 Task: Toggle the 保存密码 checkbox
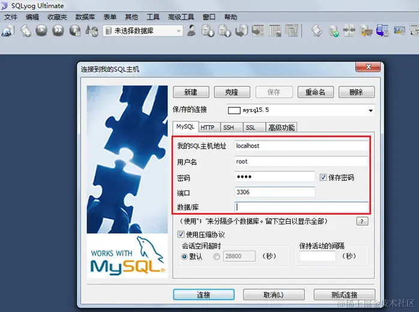click(x=323, y=177)
